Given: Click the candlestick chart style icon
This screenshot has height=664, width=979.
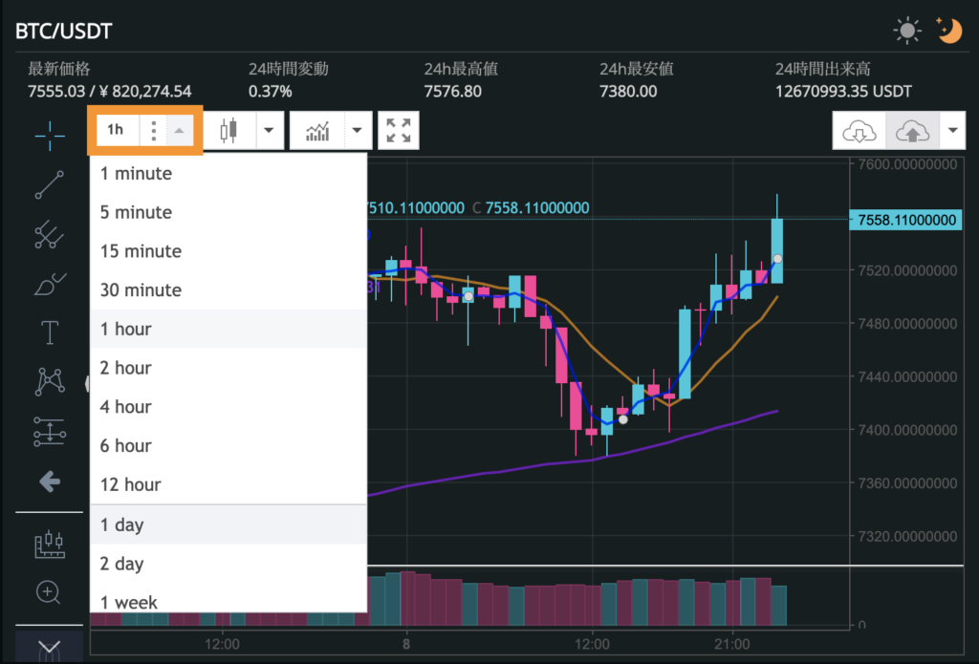Looking at the screenshot, I should (229, 131).
